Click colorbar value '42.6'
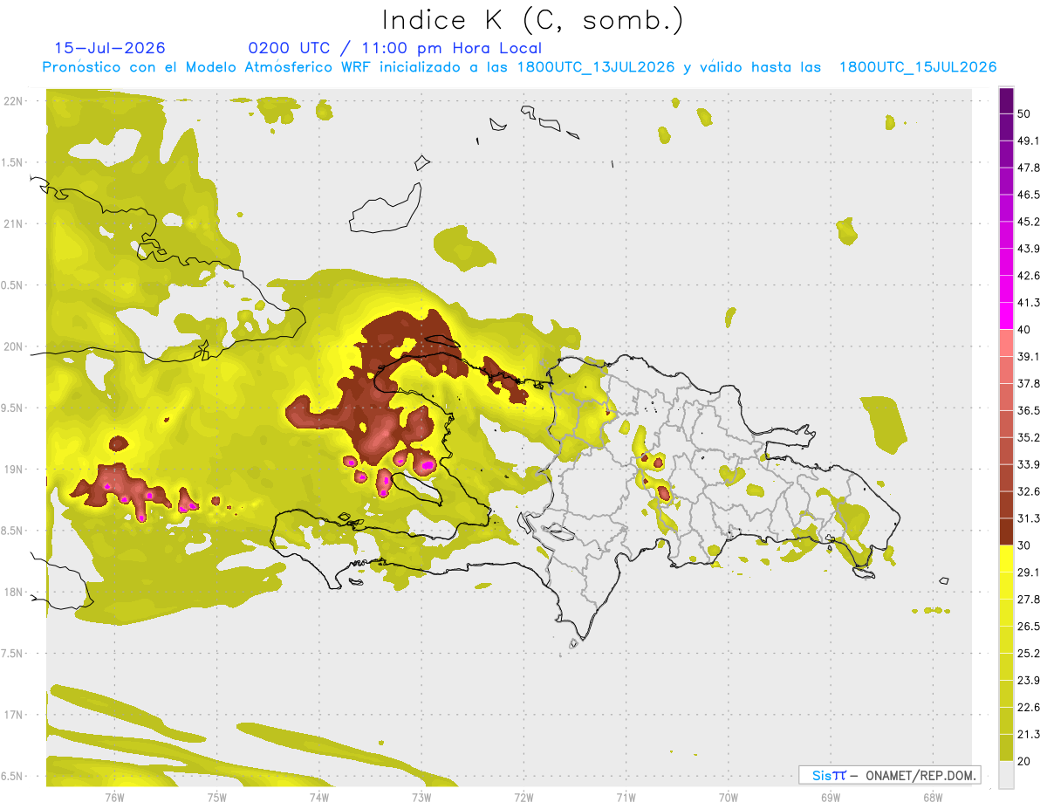1047x809 pixels. click(x=1029, y=276)
